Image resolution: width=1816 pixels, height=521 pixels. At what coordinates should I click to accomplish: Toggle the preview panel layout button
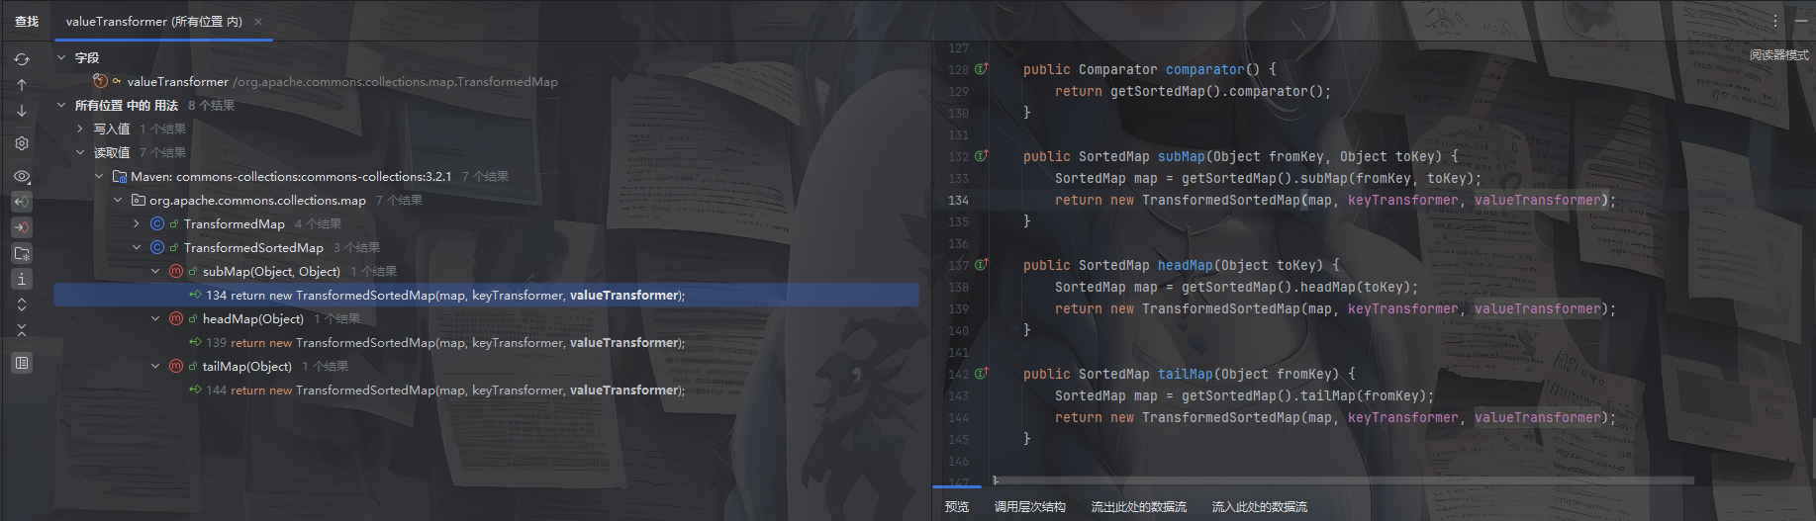pos(22,363)
